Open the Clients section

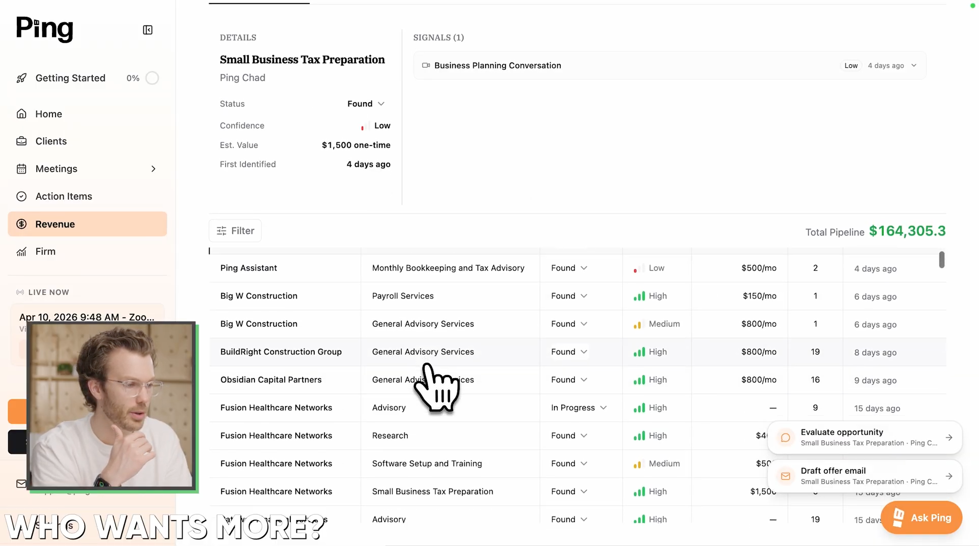(87, 141)
